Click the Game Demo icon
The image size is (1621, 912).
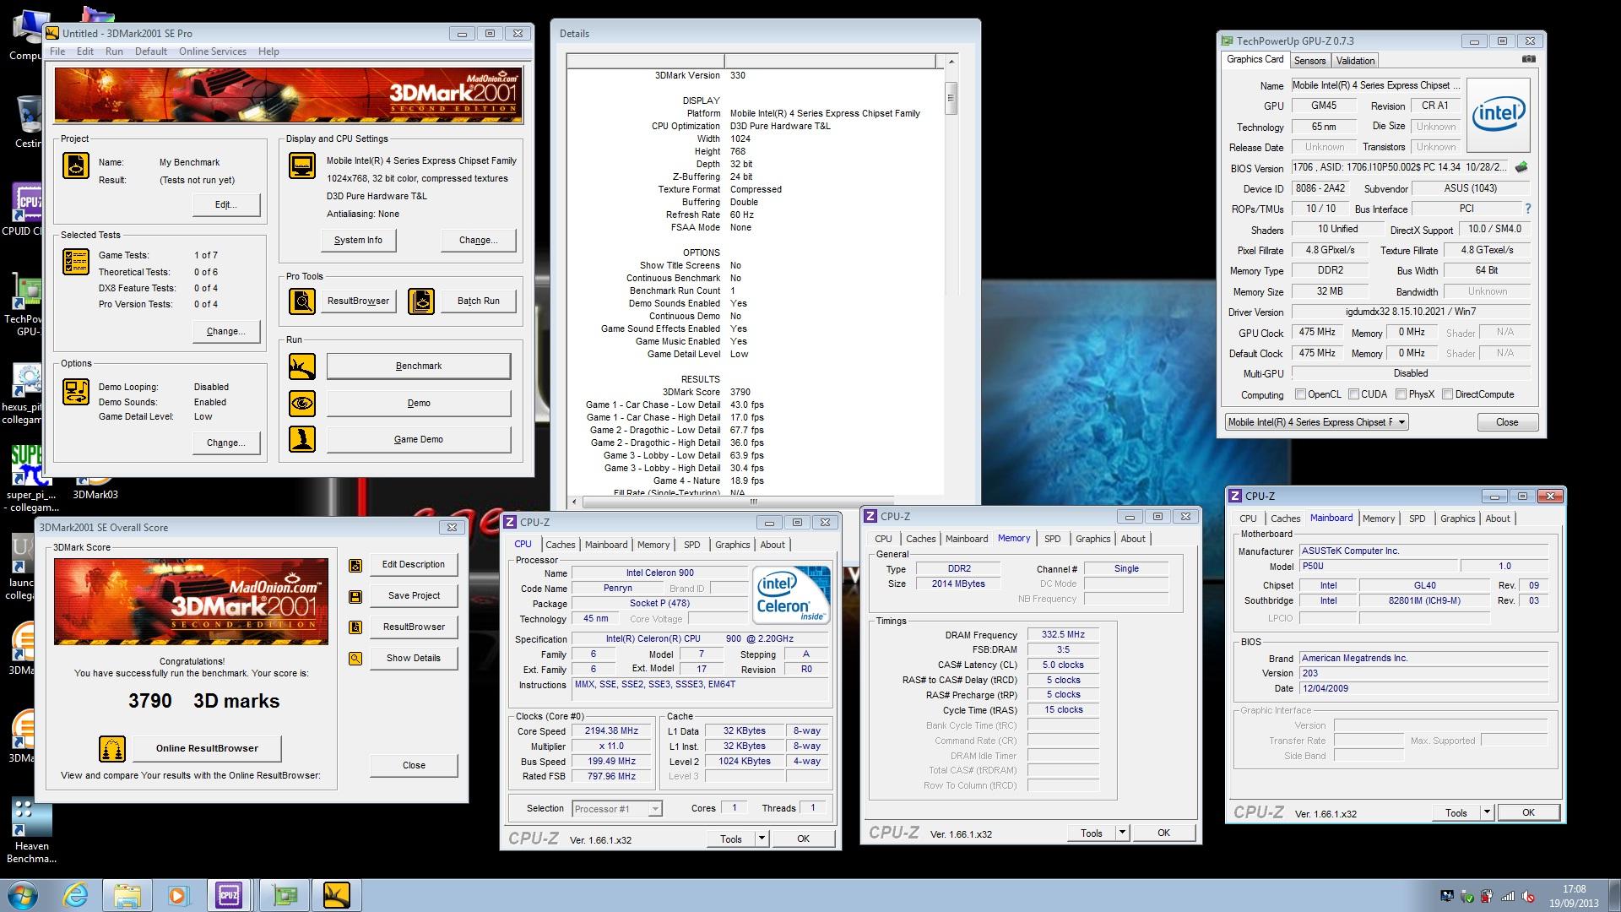point(301,439)
